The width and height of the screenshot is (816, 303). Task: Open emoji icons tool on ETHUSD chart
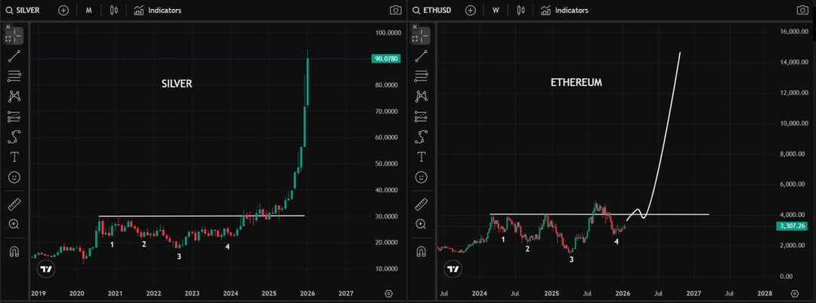422,177
